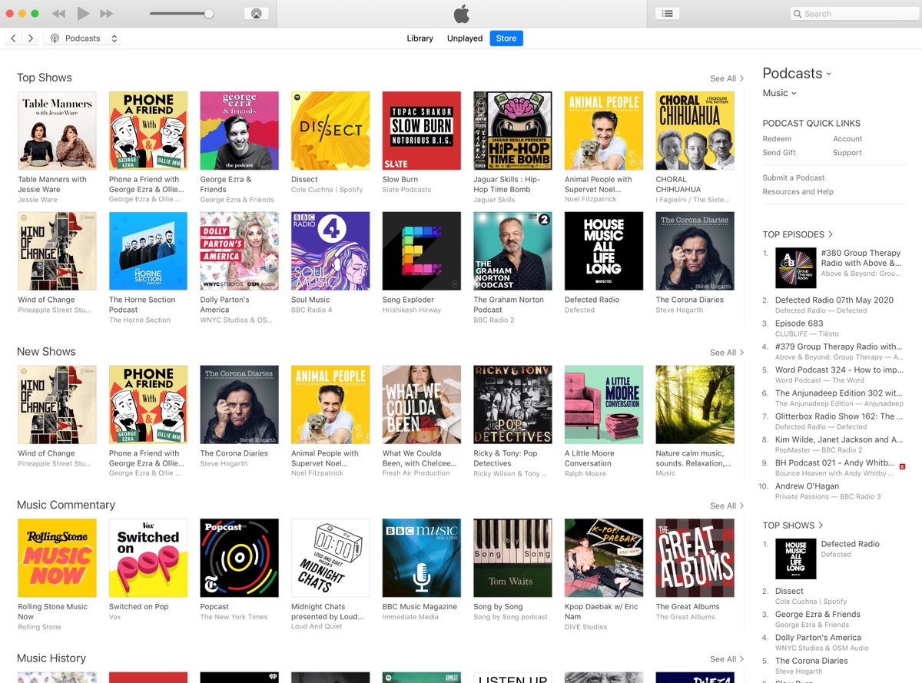The image size is (922, 683).
Task: Click See All for Music History
Action: coord(727,659)
